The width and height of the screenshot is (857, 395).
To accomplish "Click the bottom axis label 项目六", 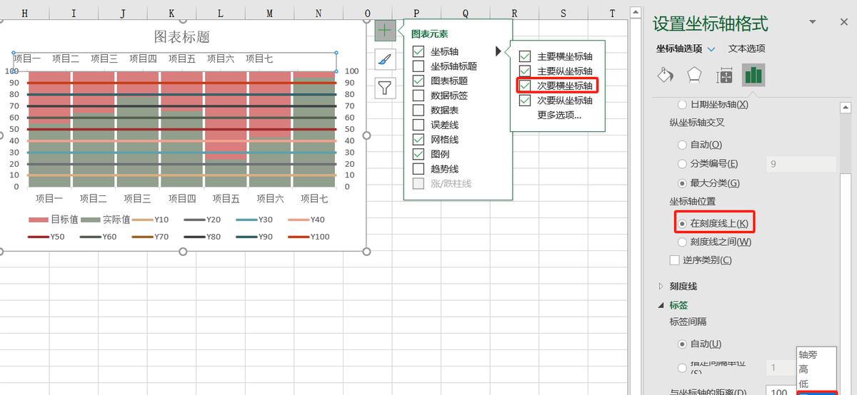I will click(270, 198).
